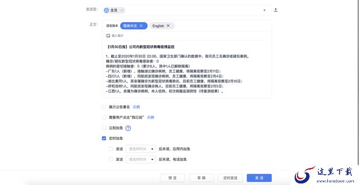Screen dimensions: 359x185
Task: Check the 发送 checkbox for 应用内加急
Action: [x=111, y=149]
